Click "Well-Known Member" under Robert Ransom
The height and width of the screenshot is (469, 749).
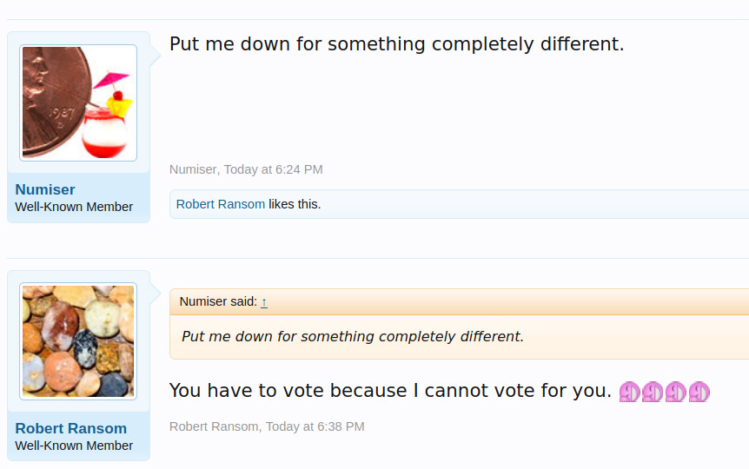click(x=74, y=446)
